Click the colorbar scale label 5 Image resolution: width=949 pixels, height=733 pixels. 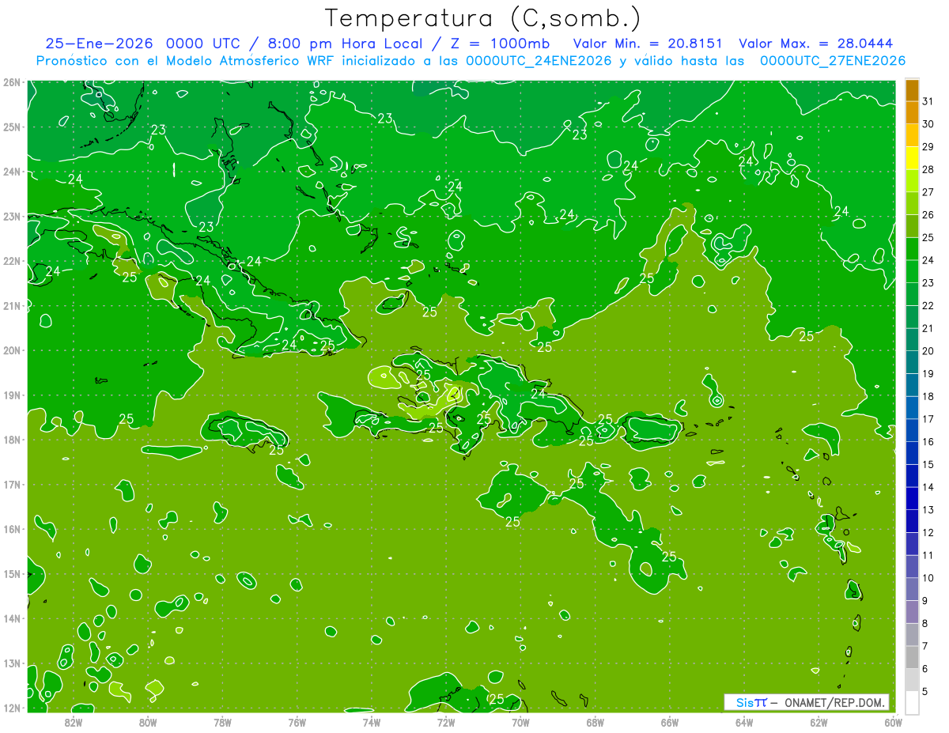point(925,692)
